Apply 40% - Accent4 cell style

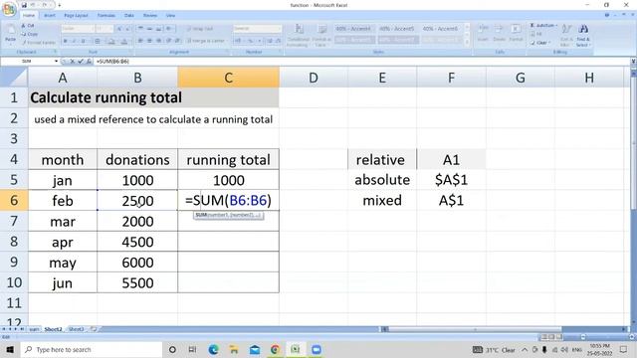353,29
